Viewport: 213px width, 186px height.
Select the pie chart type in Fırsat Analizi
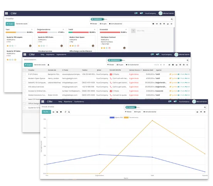[61, 112]
